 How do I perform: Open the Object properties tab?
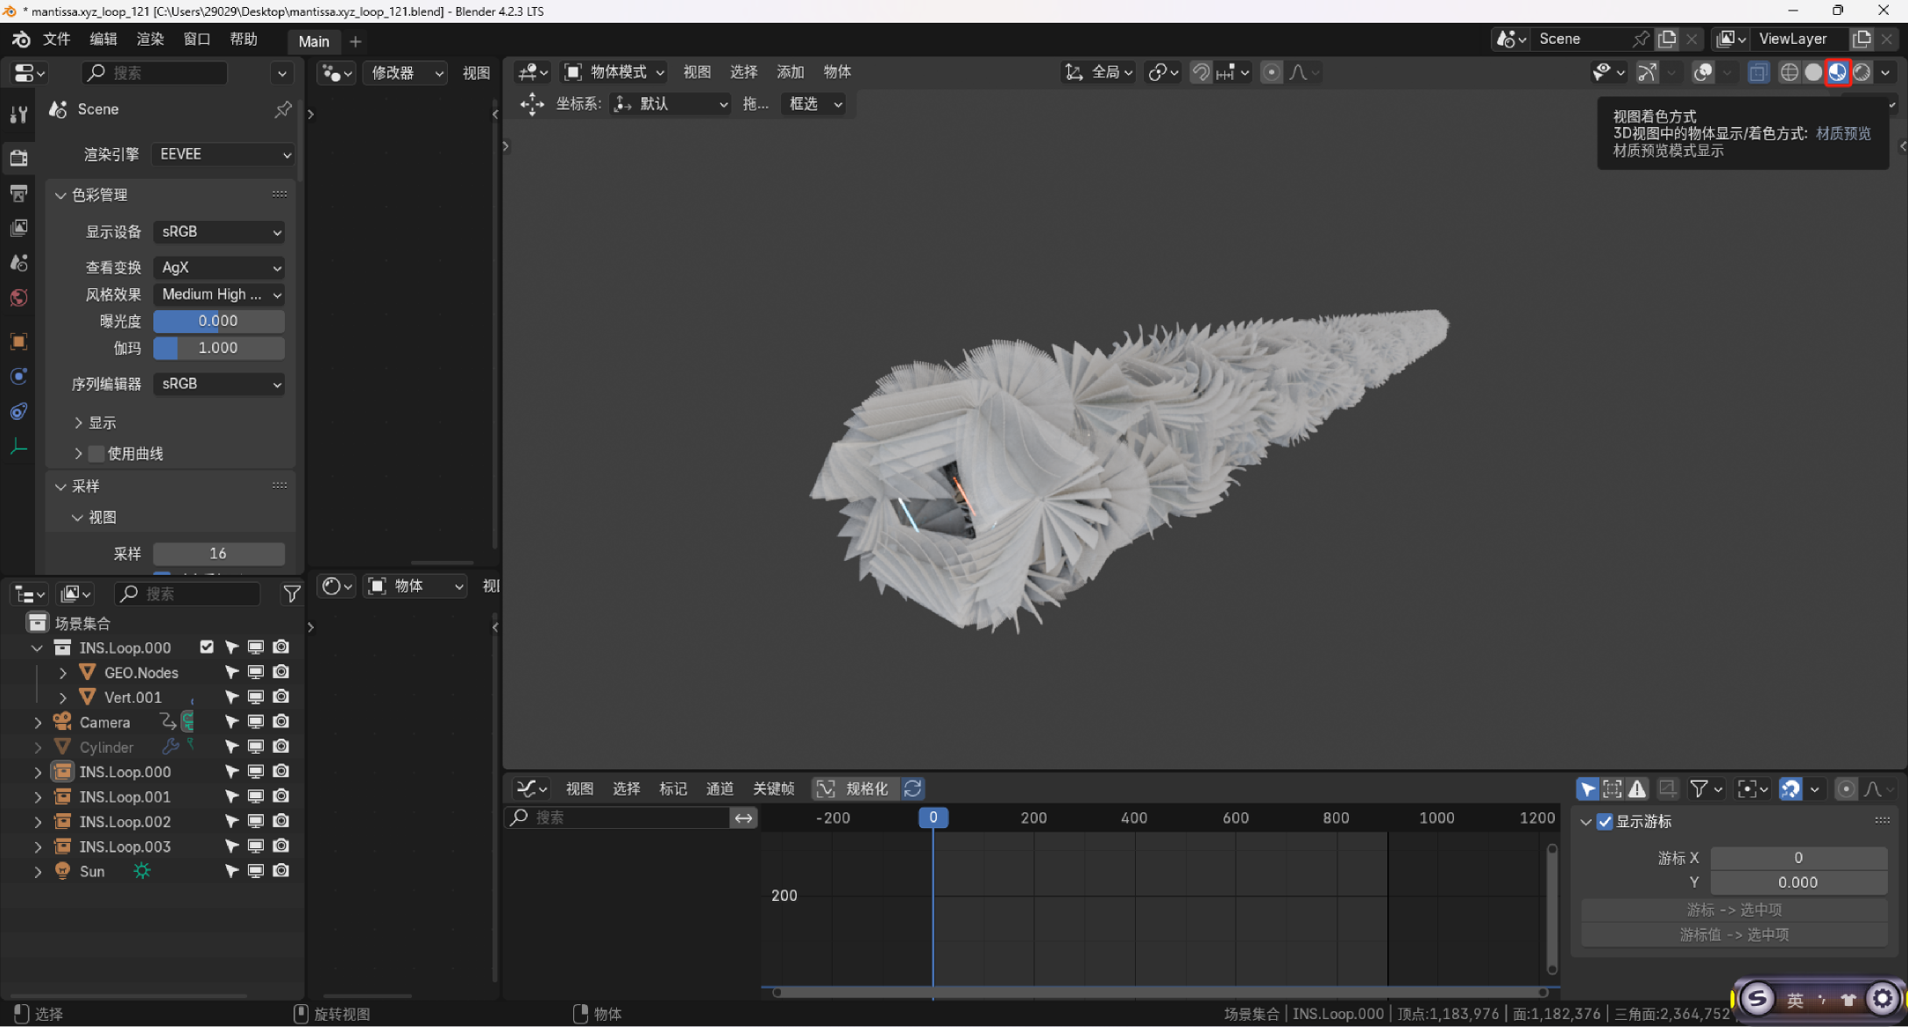[x=18, y=341]
